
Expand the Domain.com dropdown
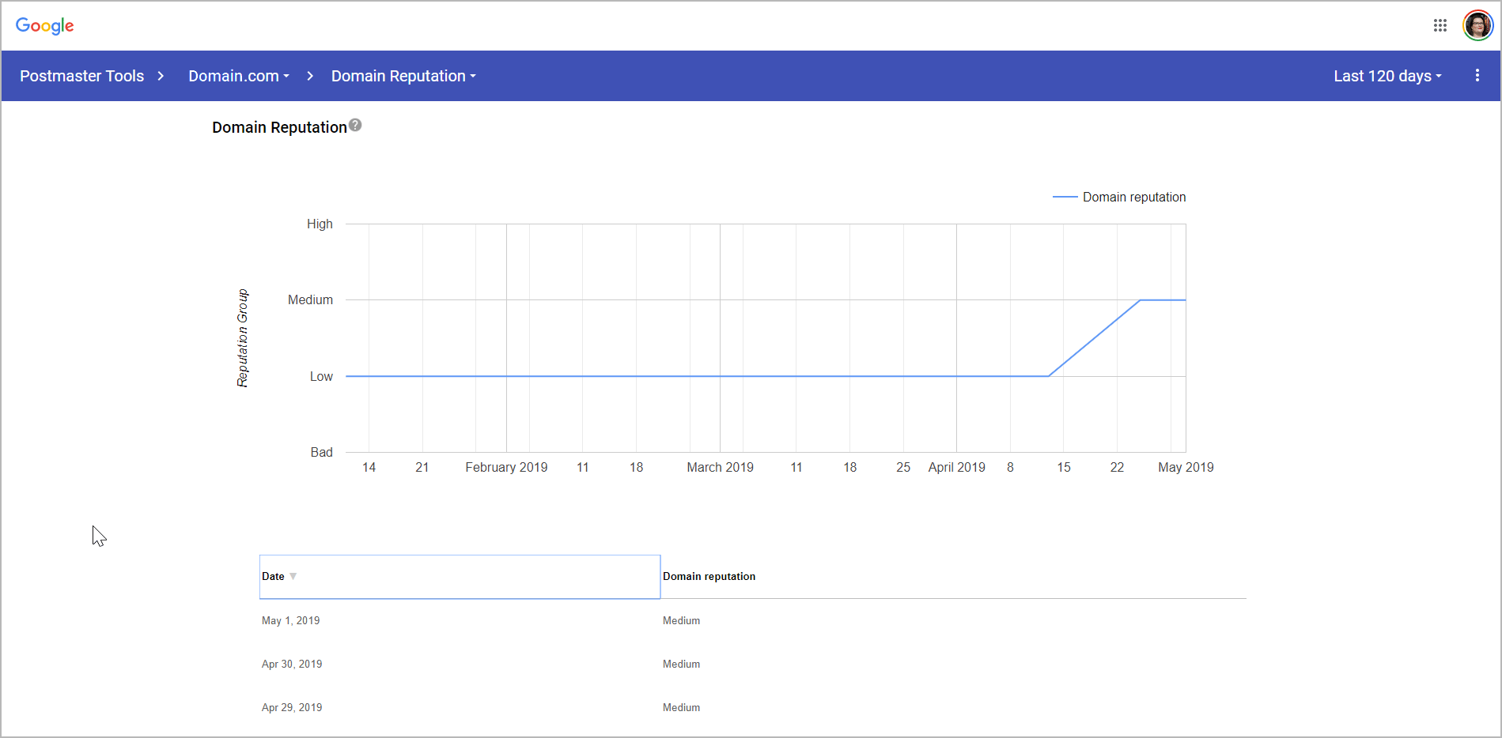[239, 76]
